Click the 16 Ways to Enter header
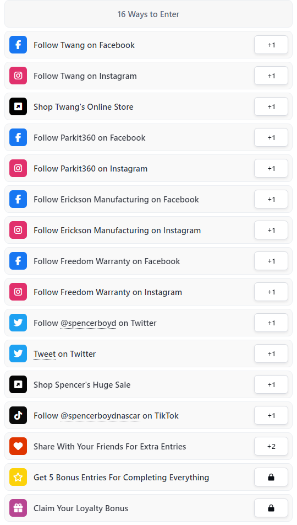Image resolution: width=297 pixels, height=525 pixels. [148, 14]
